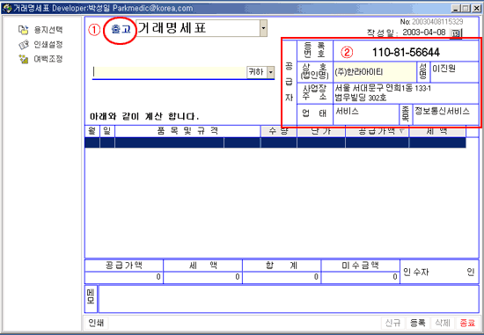Screen dimensions: 484x335
Task: Click the 일 column header
Action: (x=107, y=131)
